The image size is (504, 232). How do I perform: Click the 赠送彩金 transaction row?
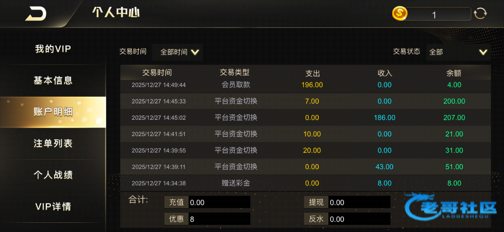pyautogui.click(x=305, y=183)
